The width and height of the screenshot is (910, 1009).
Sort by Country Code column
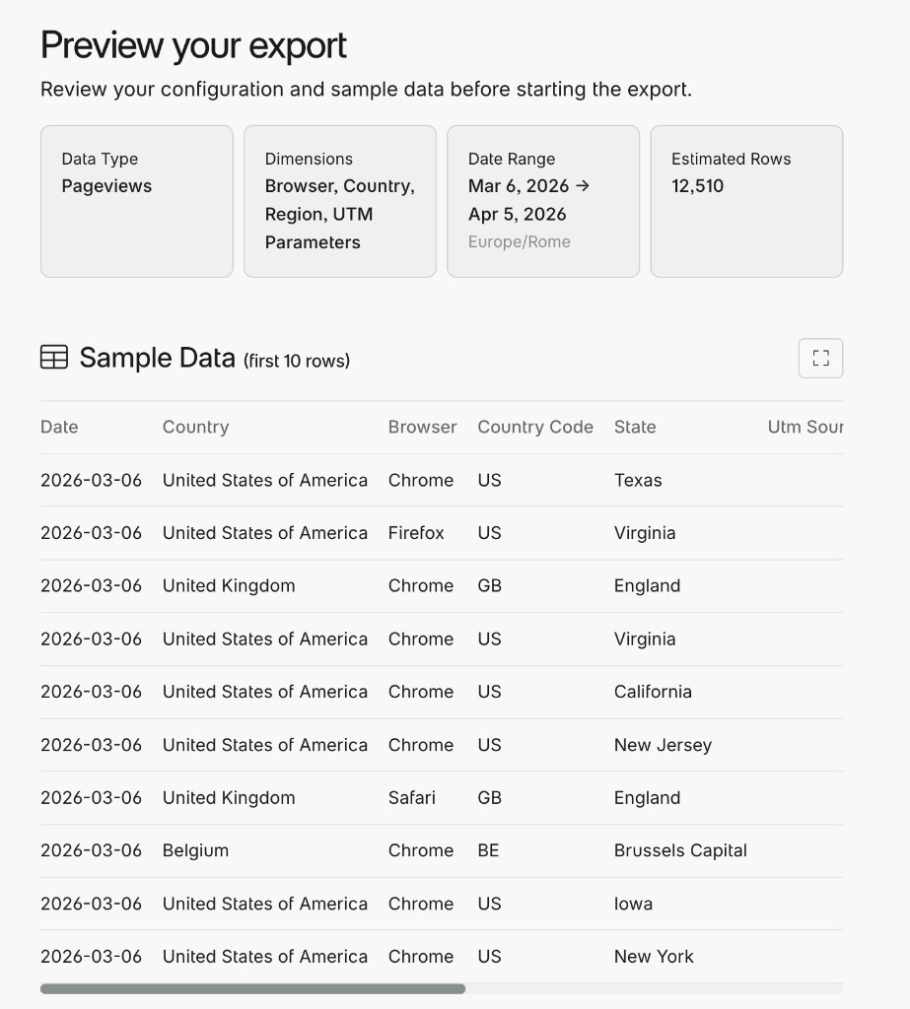(535, 427)
